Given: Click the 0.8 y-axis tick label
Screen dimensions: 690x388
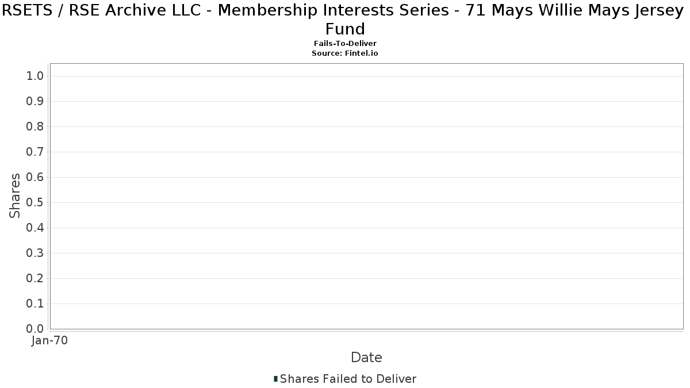Looking at the screenshot, I should (x=36, y=127).
